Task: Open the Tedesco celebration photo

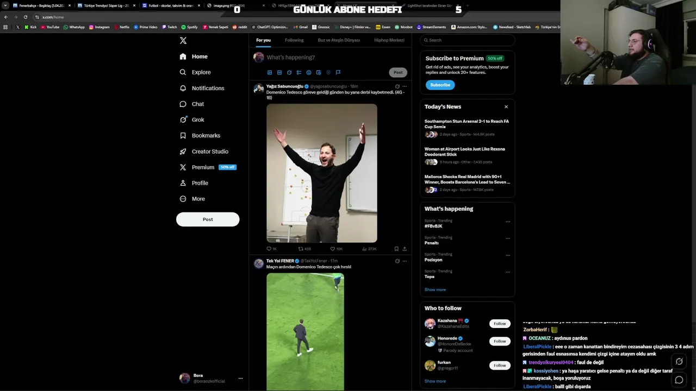Action: (321, 173)
